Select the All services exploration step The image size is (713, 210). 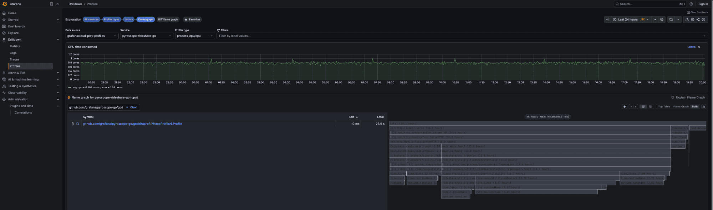tap(92, 20)
